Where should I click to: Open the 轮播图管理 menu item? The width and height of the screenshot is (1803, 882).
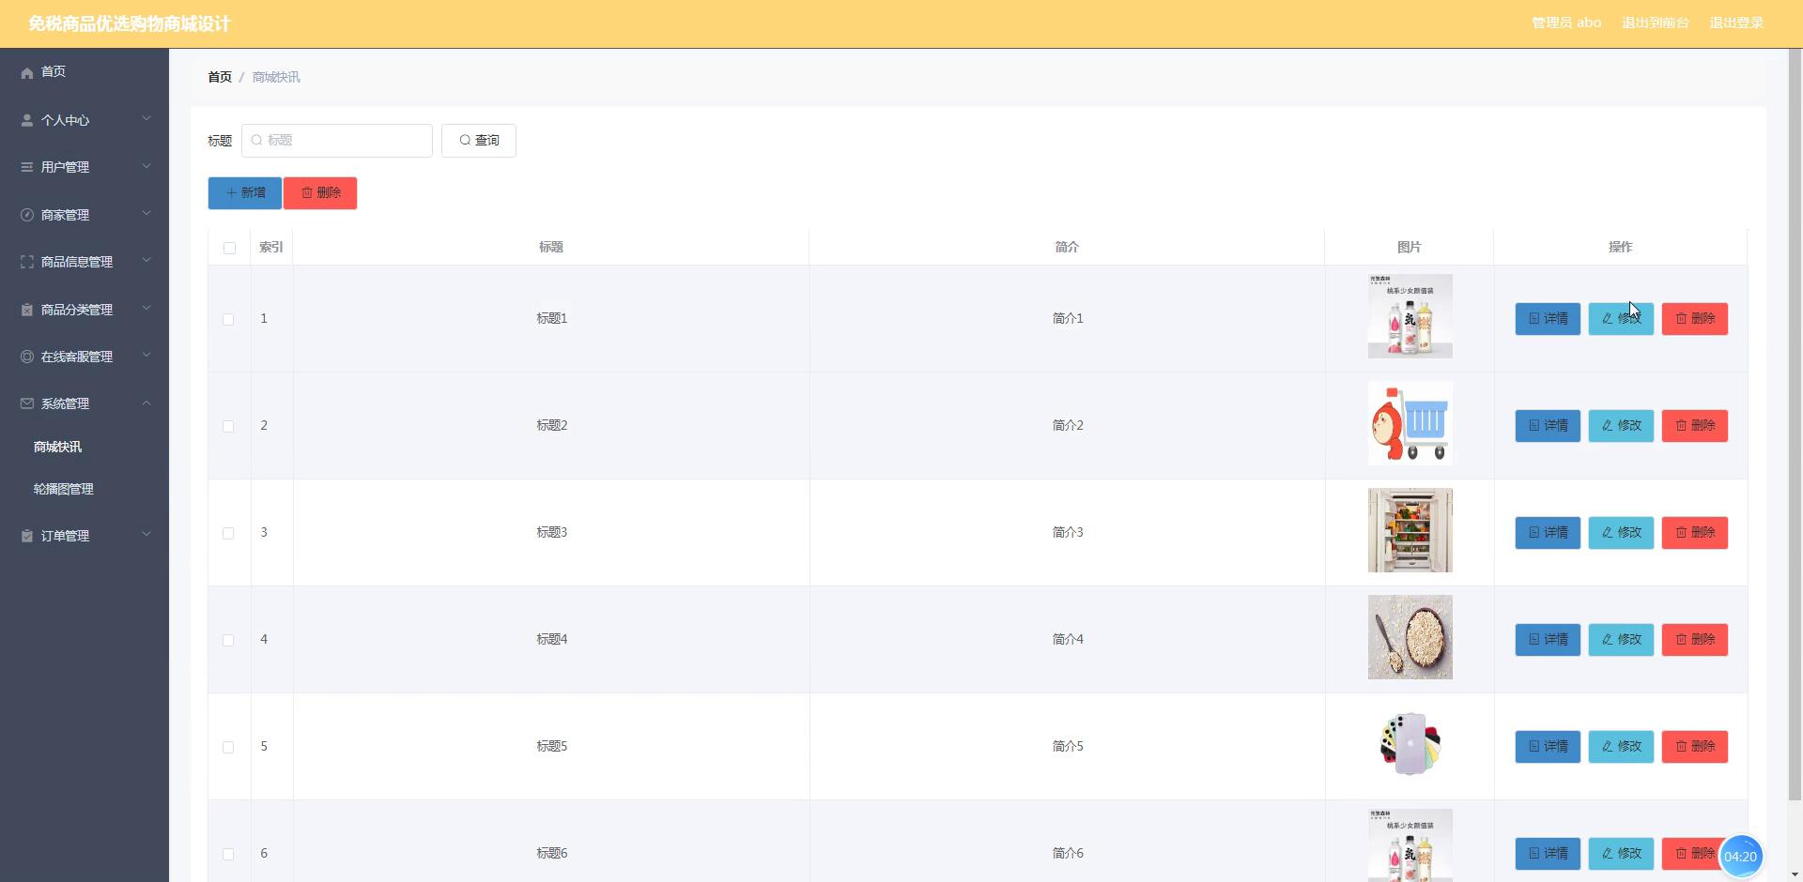64,489
